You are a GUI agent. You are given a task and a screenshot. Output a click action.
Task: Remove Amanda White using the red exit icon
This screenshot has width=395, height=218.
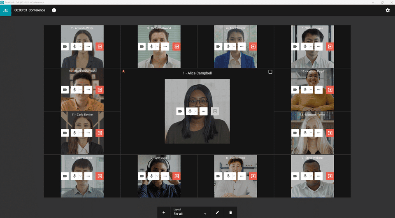coord(100,46)
